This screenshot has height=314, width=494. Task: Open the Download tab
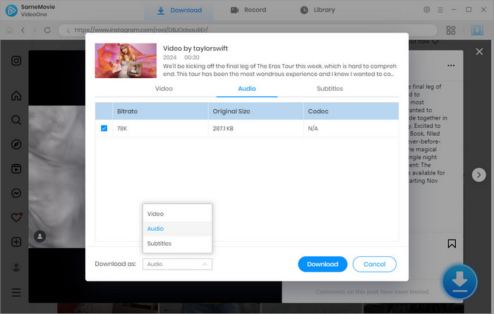179,11
